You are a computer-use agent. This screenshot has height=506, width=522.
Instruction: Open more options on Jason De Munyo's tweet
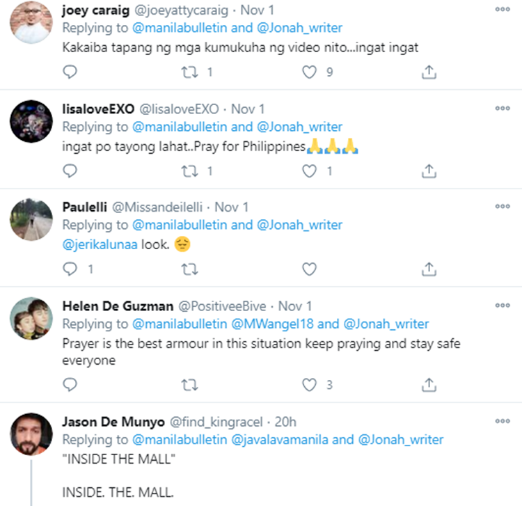(503, 422)
